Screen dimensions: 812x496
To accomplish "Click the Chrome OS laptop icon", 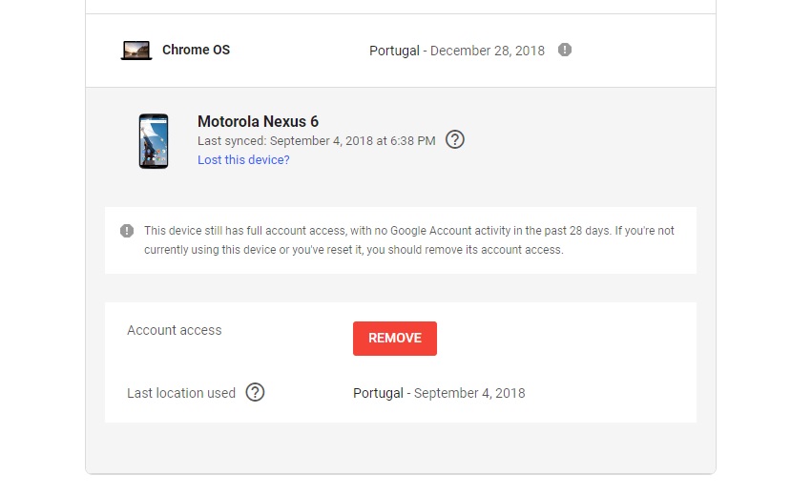I will pyautogui.click(x=136, y=51).
